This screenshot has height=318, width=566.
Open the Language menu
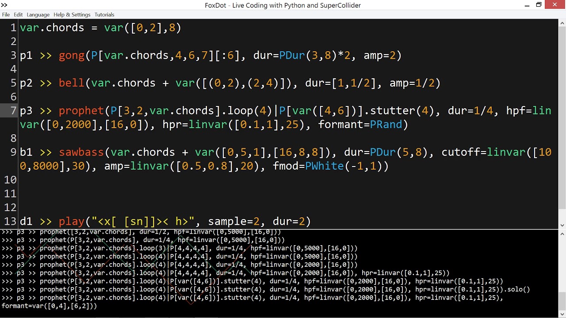point(38,15)
